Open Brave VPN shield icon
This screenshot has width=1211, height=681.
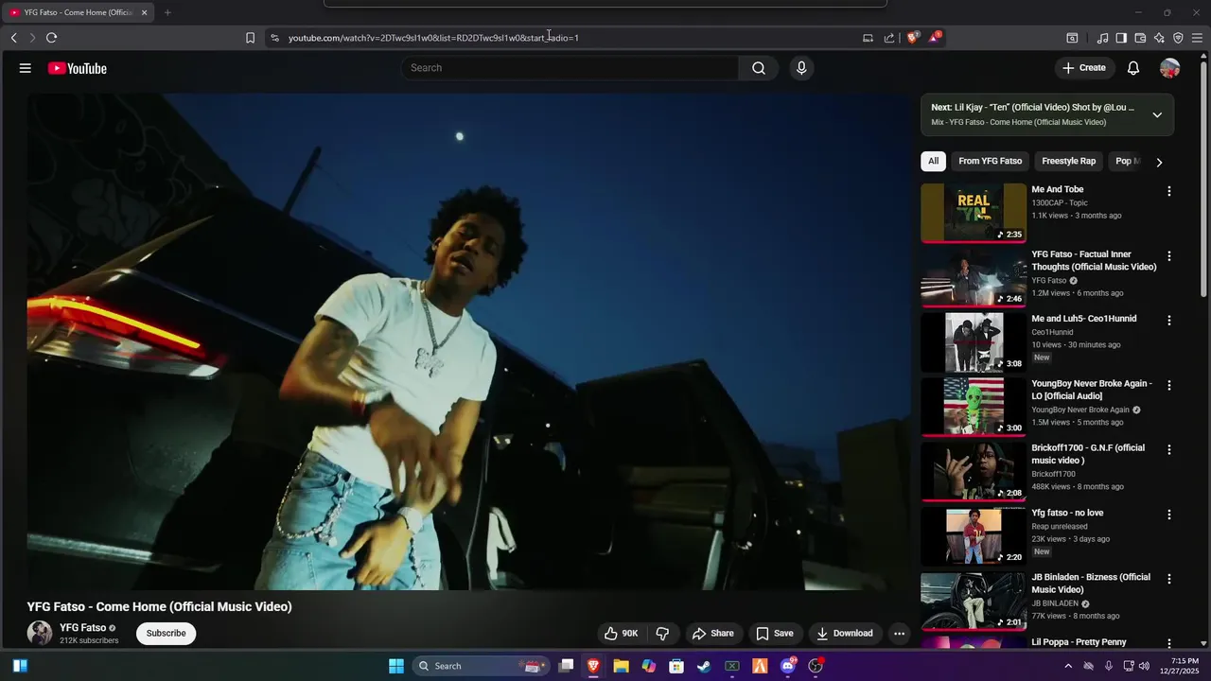click(x=1178, y=38)
